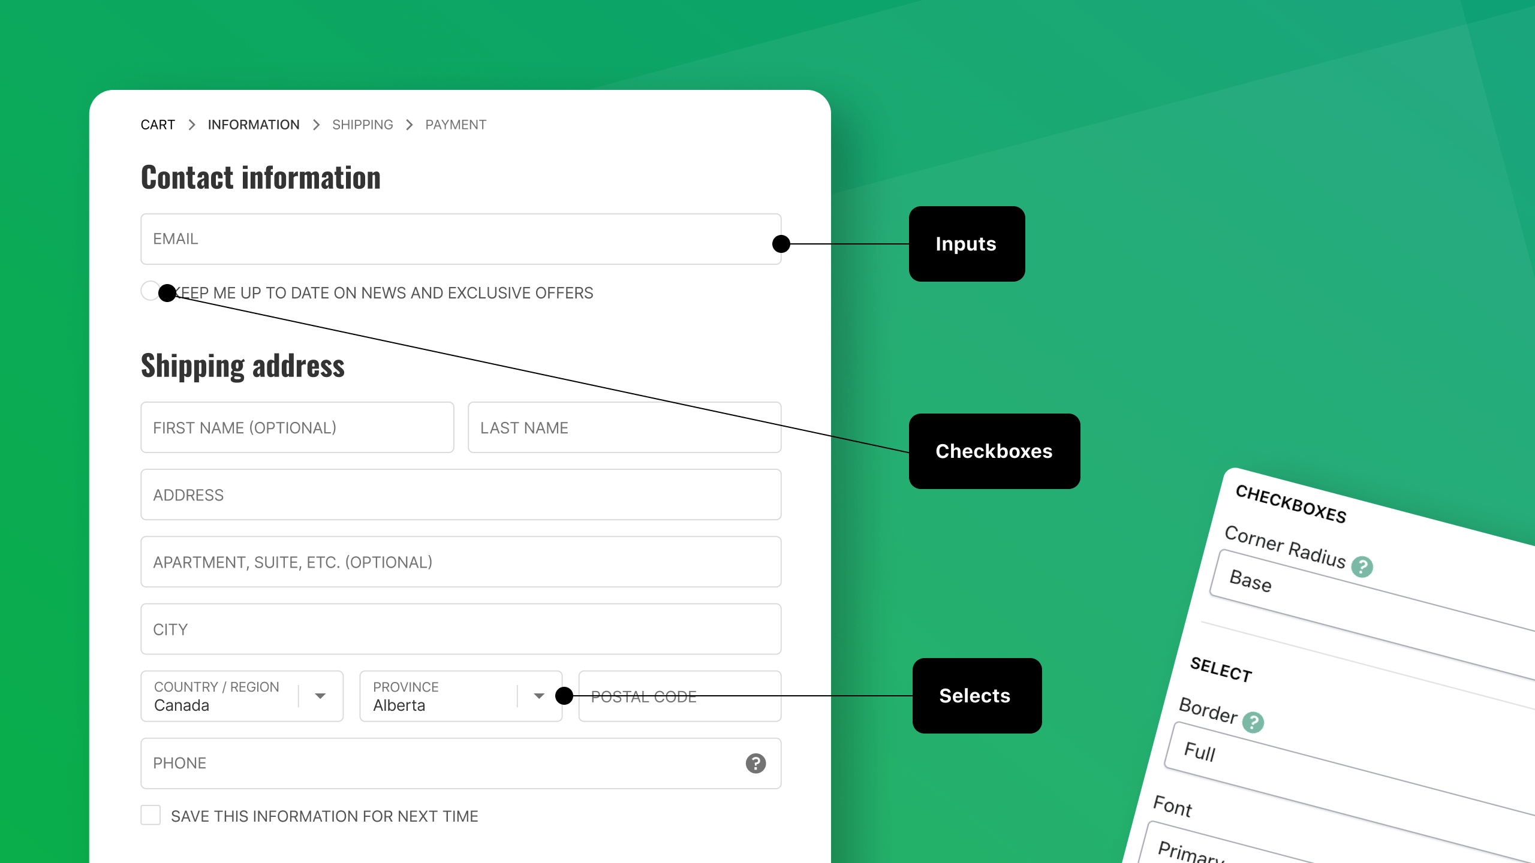This screenshot has height=863, width=1535.
Task: Click the INFORMATION breadcrumb step
Action: (253, 125)
